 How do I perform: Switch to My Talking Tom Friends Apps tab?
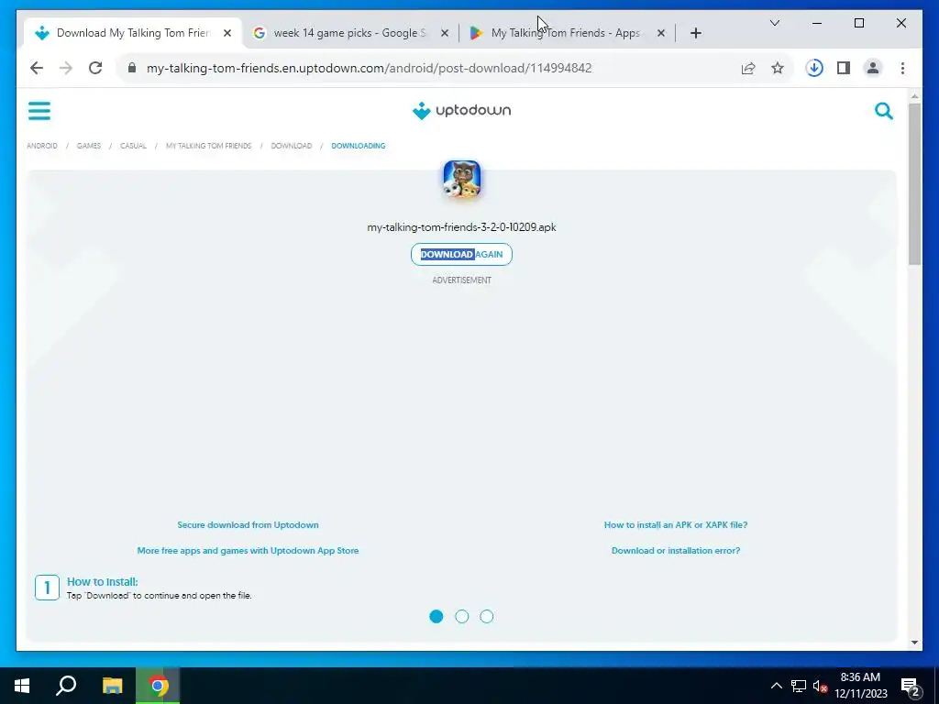tap(566, 33)
